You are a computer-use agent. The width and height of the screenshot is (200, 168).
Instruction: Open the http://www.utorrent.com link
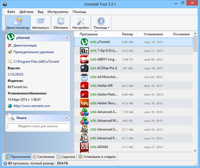pos(32,106)
